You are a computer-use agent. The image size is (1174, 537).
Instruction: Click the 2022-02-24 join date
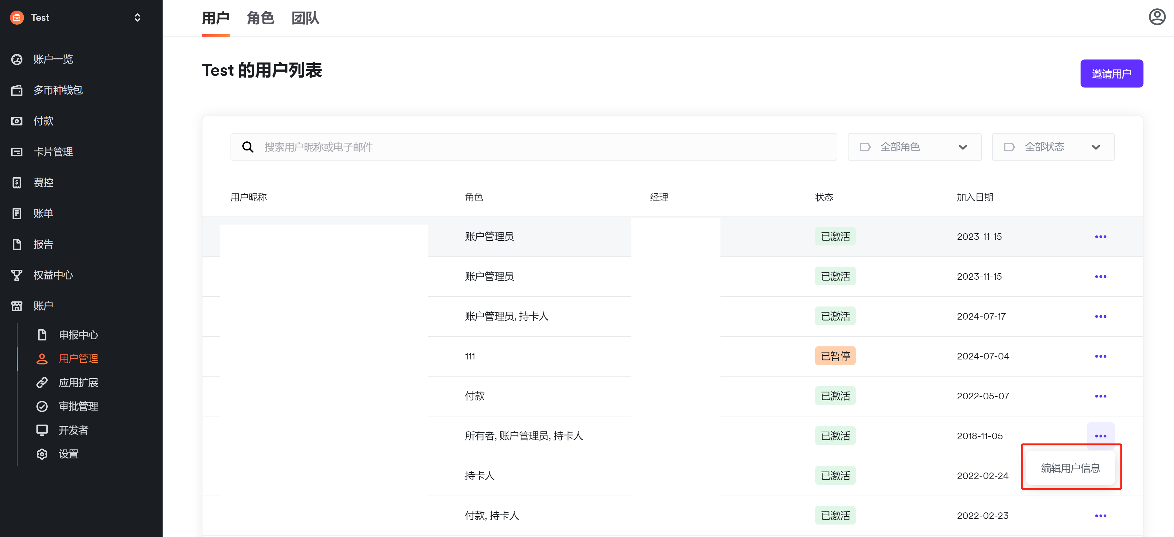[x=982, y=476]
